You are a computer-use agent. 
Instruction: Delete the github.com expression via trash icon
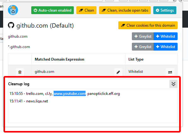tap(20, 72)
